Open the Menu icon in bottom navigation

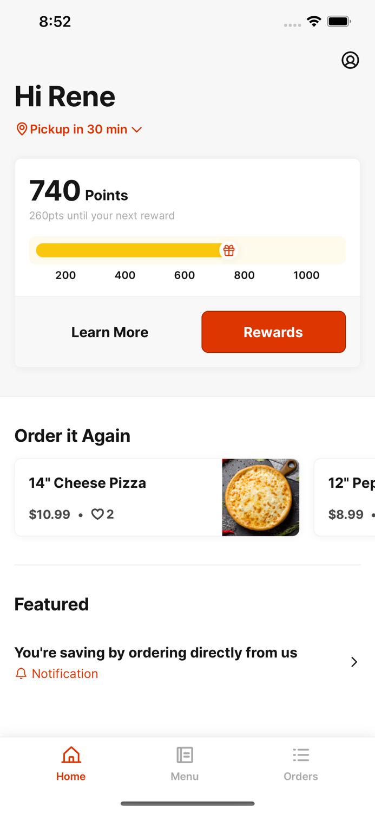pos(185,754)
